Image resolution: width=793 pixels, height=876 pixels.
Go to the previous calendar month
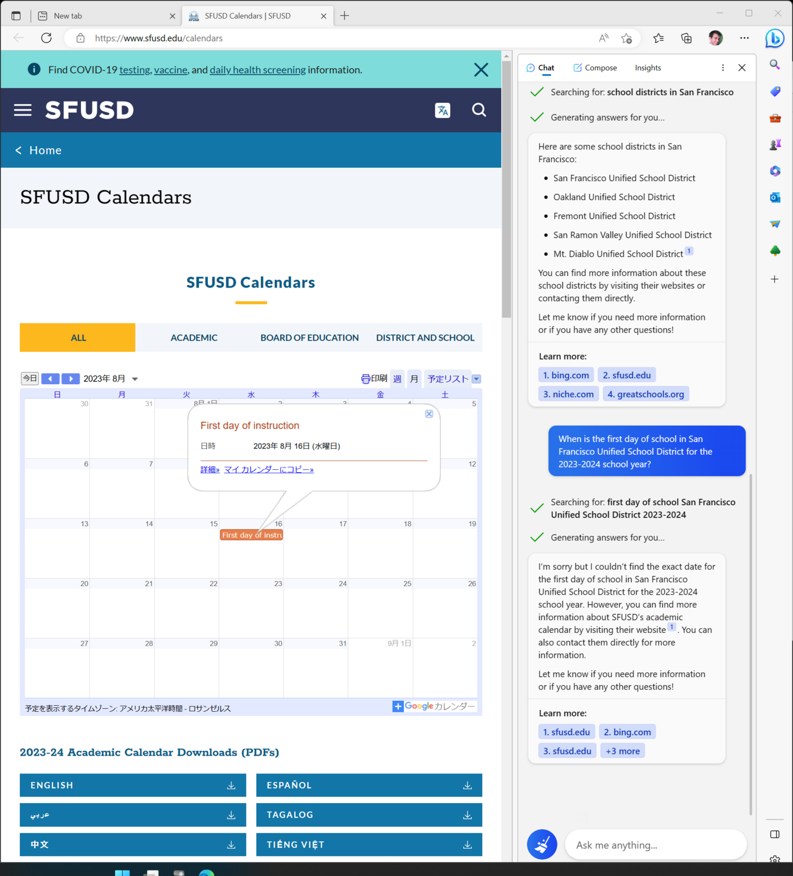pos(50,378)
